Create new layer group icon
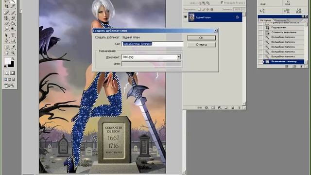Image resolution: width=311 pixels, height=175 pixels. pyautogui.click(x=226, y=108)
